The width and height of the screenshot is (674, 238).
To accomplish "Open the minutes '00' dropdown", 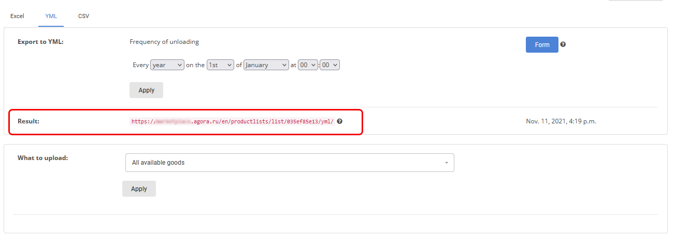I will coord(330,65).
